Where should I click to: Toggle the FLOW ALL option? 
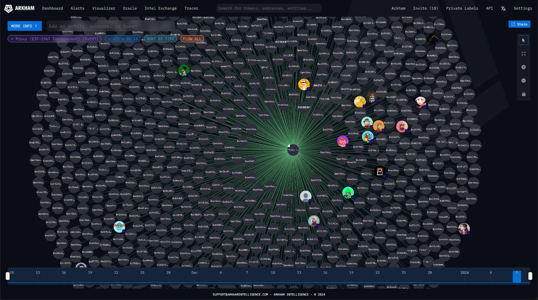tap(192, 39)
